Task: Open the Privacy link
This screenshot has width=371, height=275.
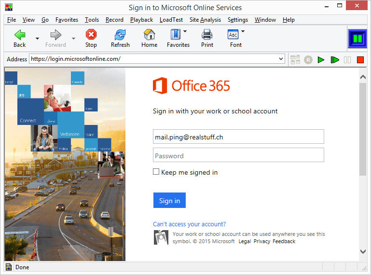Action: coord(261,241)
